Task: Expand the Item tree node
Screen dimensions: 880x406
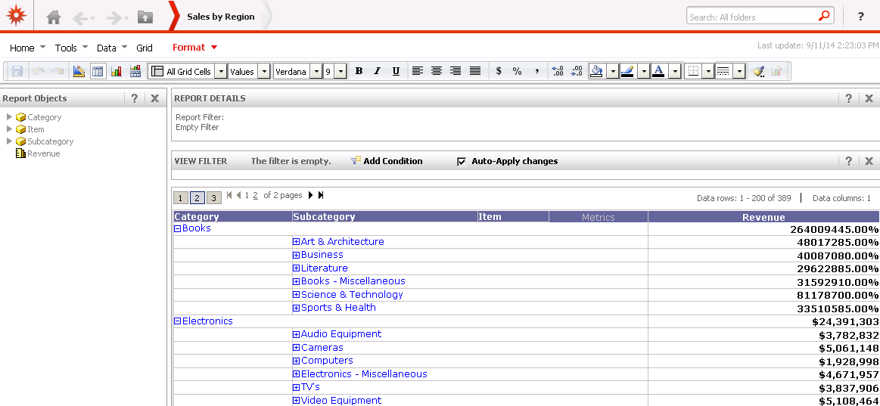Action: click(10, 129)
